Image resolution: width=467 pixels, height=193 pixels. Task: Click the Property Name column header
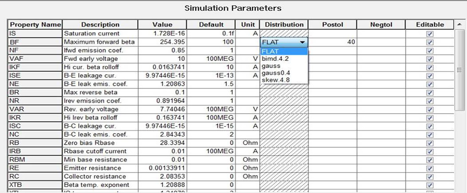coord(35,25)
